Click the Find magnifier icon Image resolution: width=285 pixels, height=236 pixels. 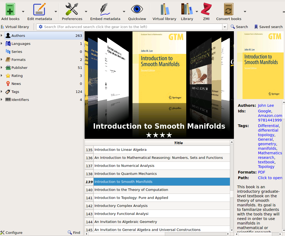point(70,232)
